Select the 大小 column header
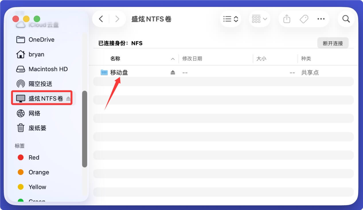This screenshot has width=363, height=210. 261,59
